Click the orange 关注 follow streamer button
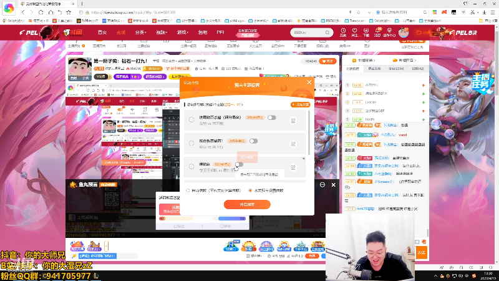This screenshot has width=499, height=281. (327, 61)
